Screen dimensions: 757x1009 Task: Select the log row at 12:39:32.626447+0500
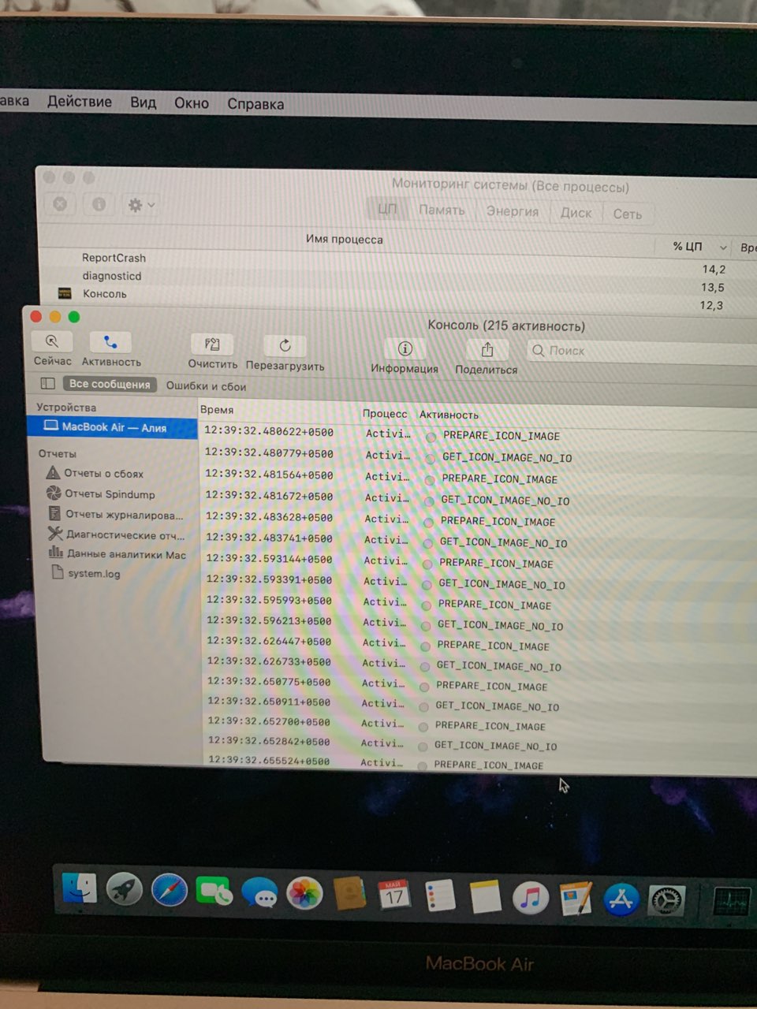pos(477,643)
